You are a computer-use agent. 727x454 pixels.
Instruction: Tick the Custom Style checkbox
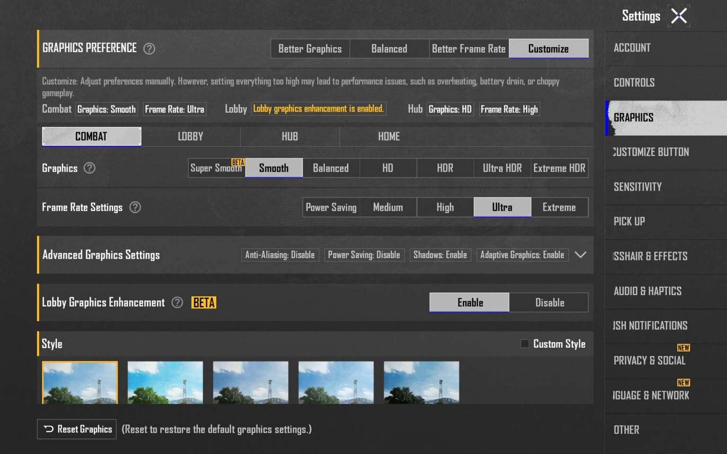(524, 344)
